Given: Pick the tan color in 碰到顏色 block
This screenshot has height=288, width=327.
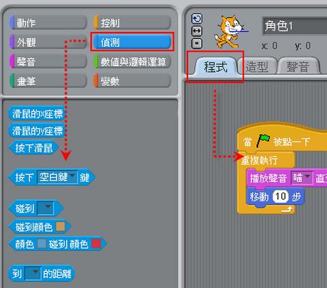Looking at the screenshot, I should coord(61,226).
